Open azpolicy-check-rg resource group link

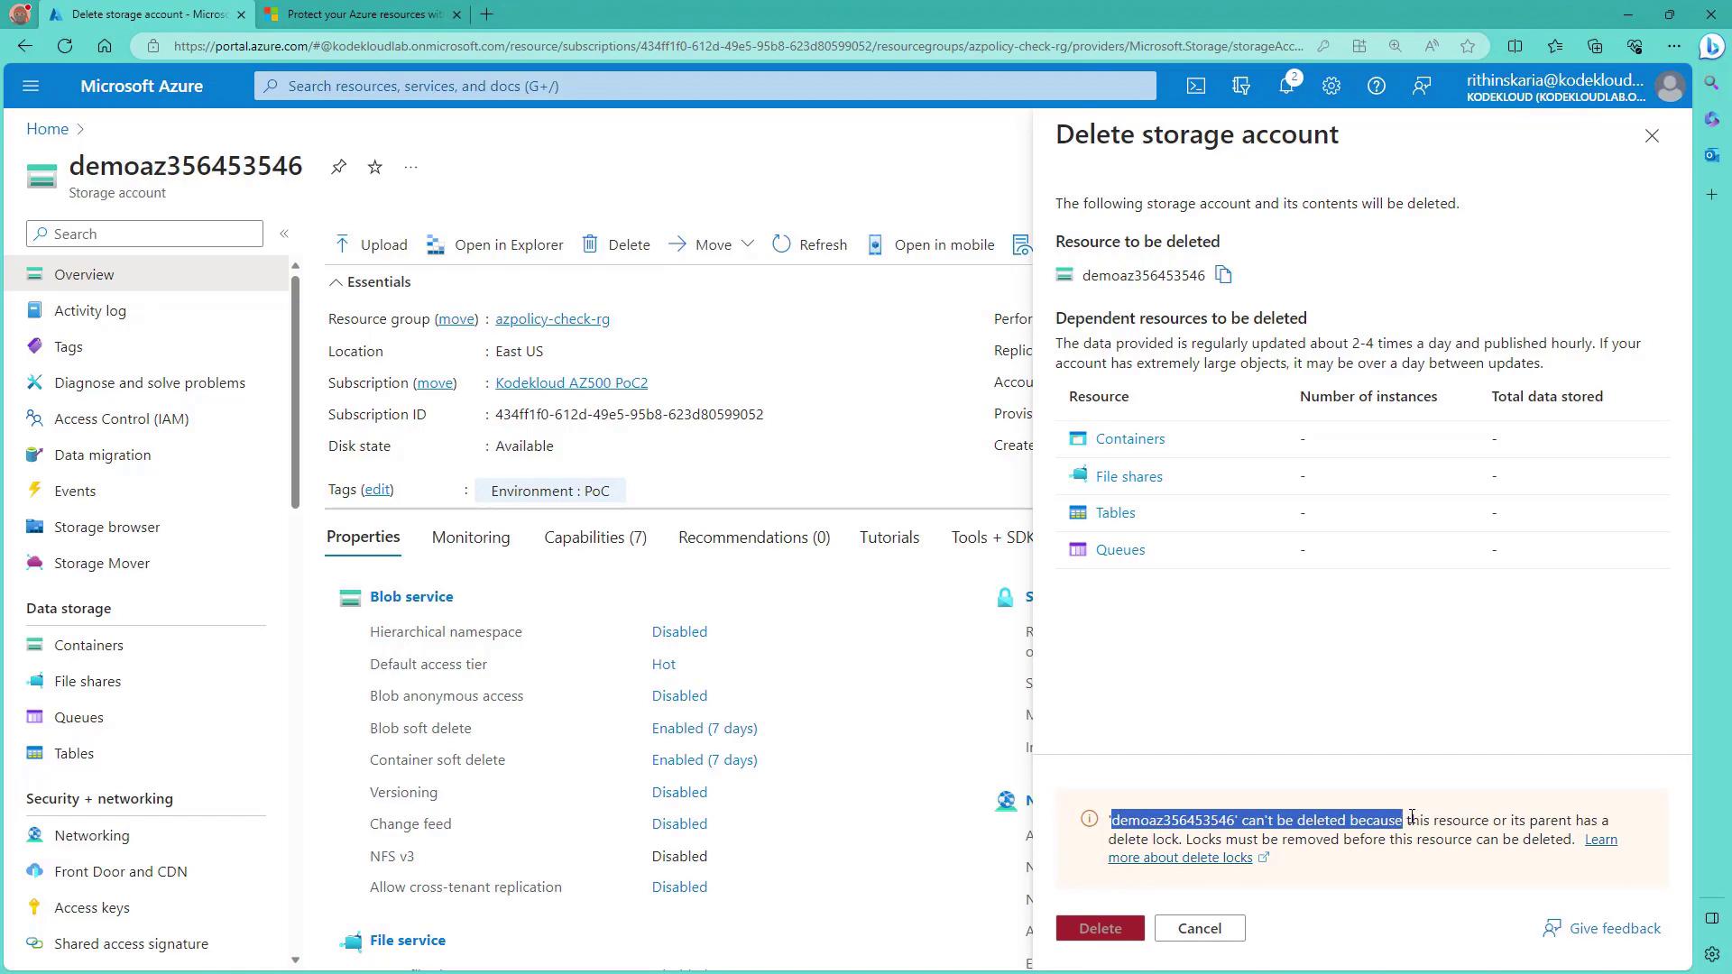pos(552,319)
